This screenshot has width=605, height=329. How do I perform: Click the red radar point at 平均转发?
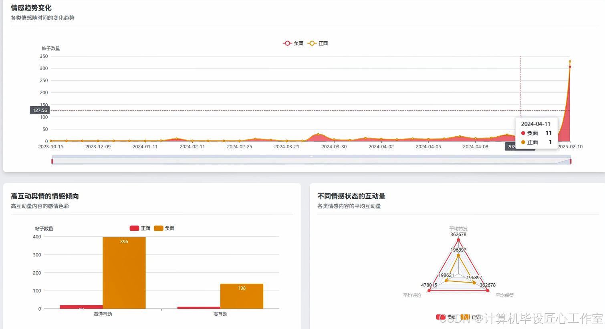click(x=458, y=240)
